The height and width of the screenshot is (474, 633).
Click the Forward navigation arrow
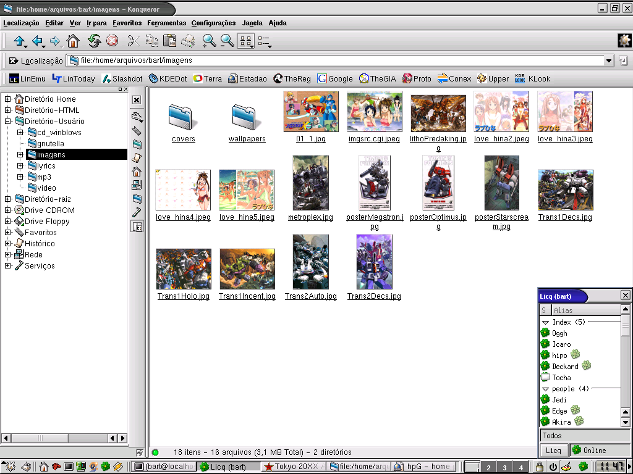(54, 41)
